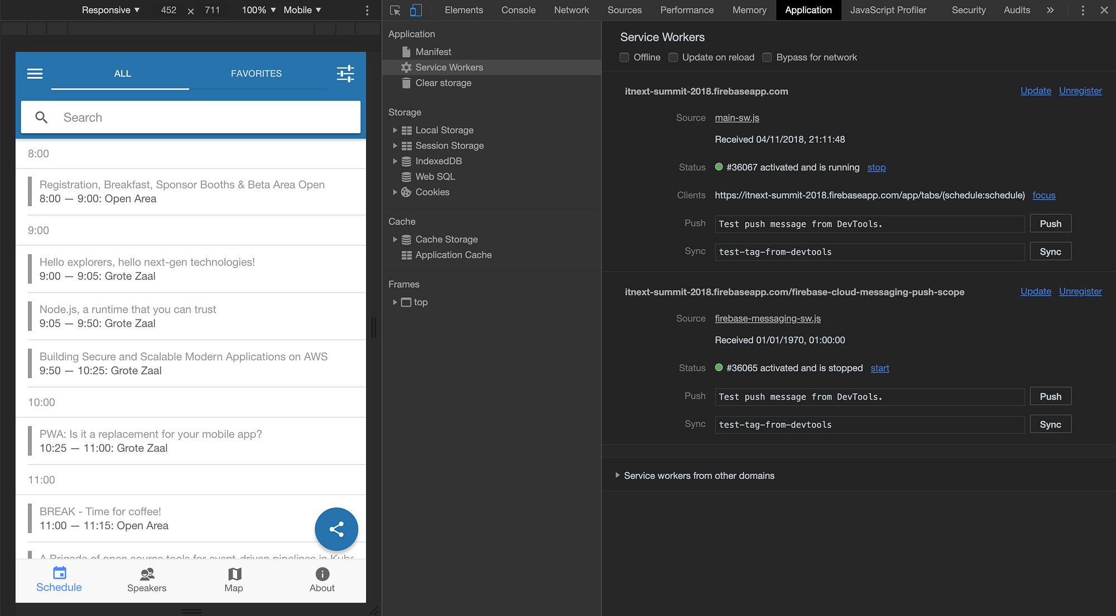Click the filter settings icon near Favorites
This screenshot has height=616, width=1116.
point(345,73)
